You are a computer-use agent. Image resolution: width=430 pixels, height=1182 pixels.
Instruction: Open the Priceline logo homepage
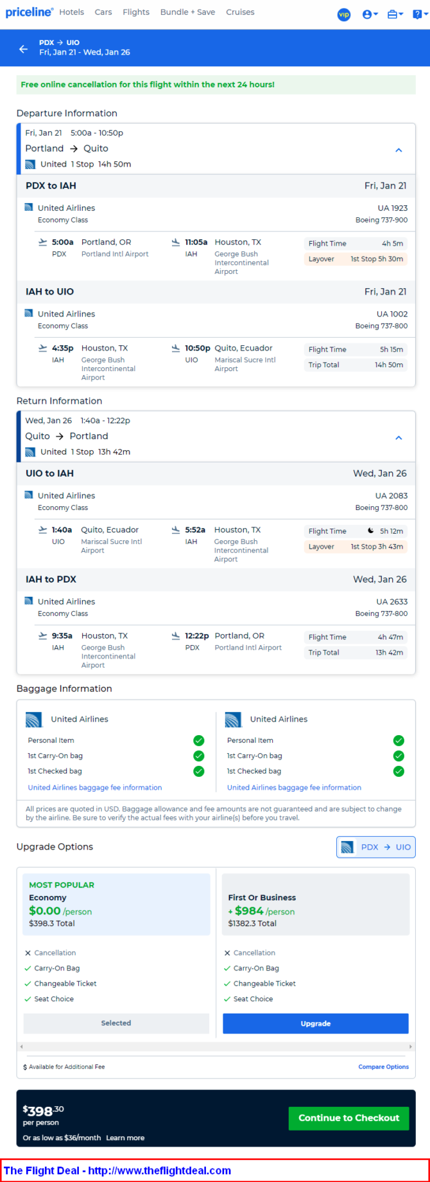pos(30,12)
